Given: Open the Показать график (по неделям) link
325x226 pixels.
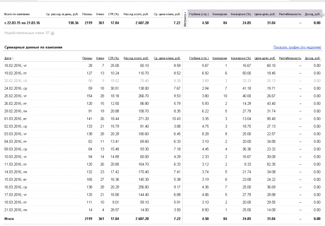Looking at the screenshot, I should (x=297, y=47).
